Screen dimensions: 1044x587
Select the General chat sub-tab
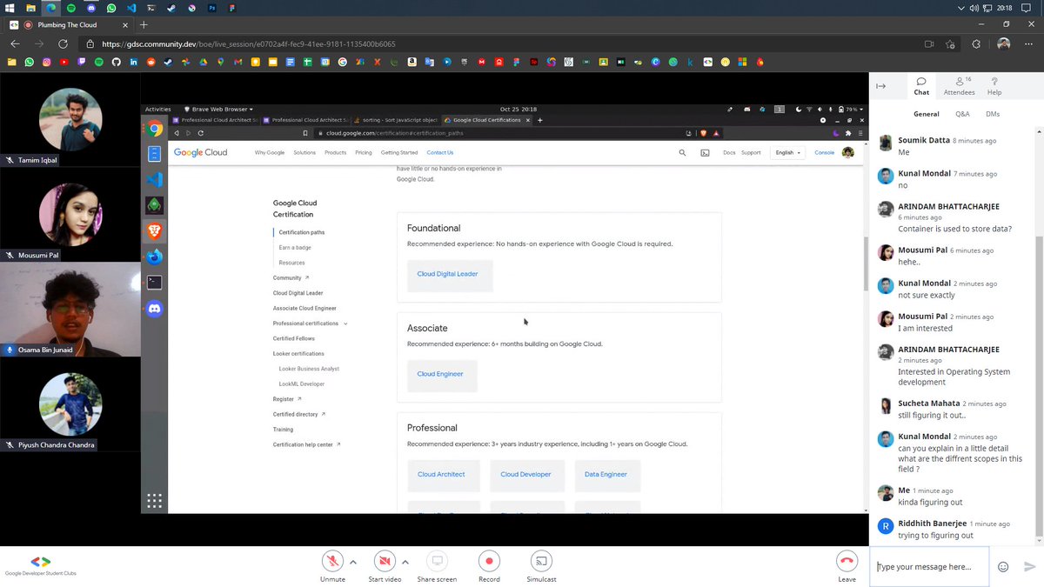pos(926,114)
